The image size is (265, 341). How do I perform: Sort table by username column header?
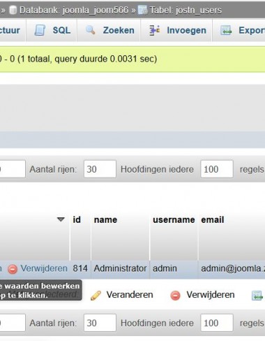point(174,219)
